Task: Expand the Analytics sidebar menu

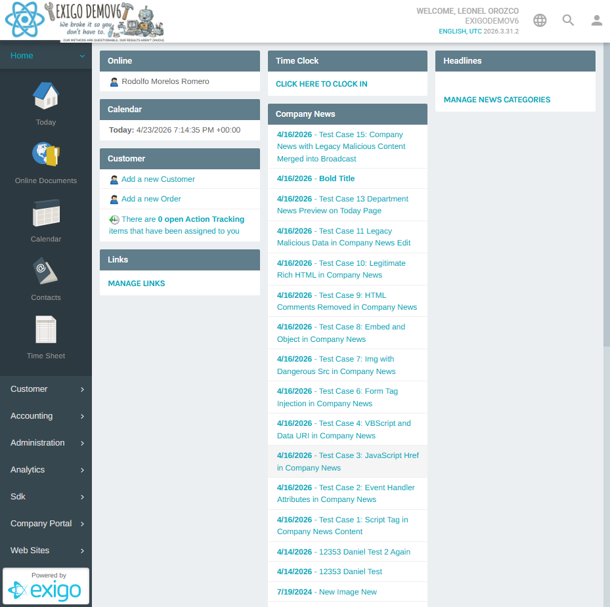Action: tap(46, 469)
